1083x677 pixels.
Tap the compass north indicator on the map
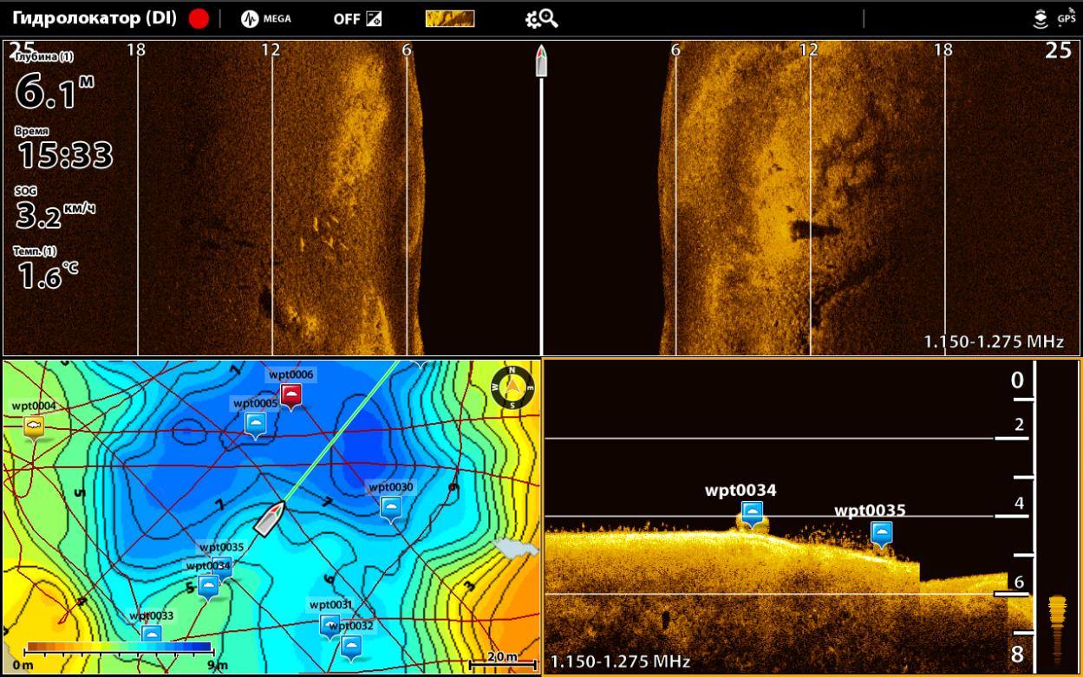coord(513,387)
